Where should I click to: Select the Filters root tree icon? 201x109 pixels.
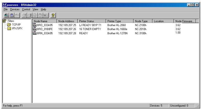[4, 21]
